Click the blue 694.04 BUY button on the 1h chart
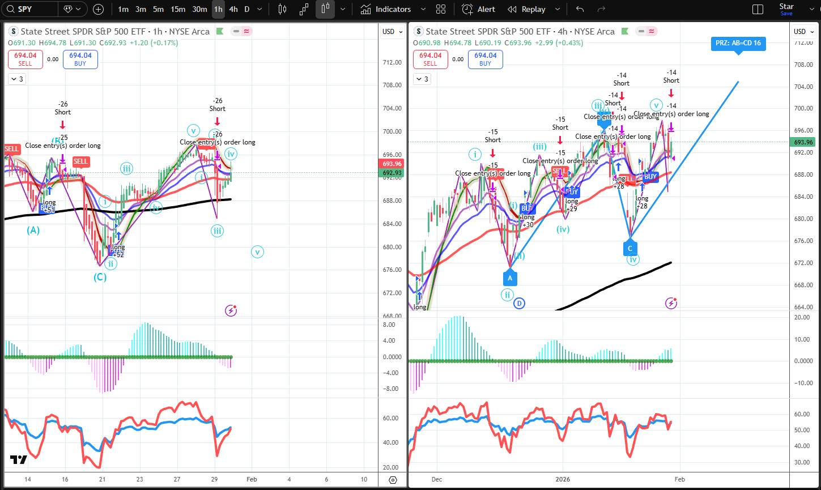 click(80, 59)
